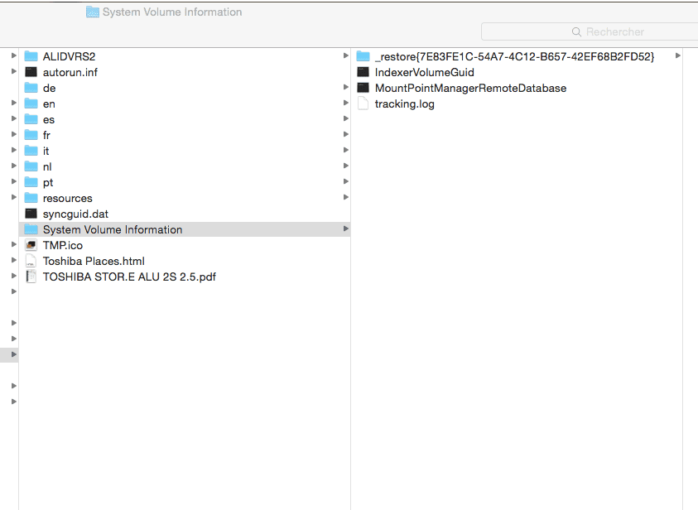Expand the resources folder chevron
Image resolution: width=698 pixels, height=510 pixels.
(x=346, y=197)
